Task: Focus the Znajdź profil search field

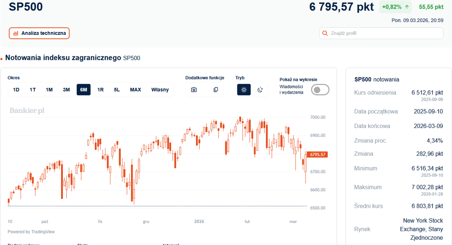Action: pyautogui.click(x=381, y=33)
